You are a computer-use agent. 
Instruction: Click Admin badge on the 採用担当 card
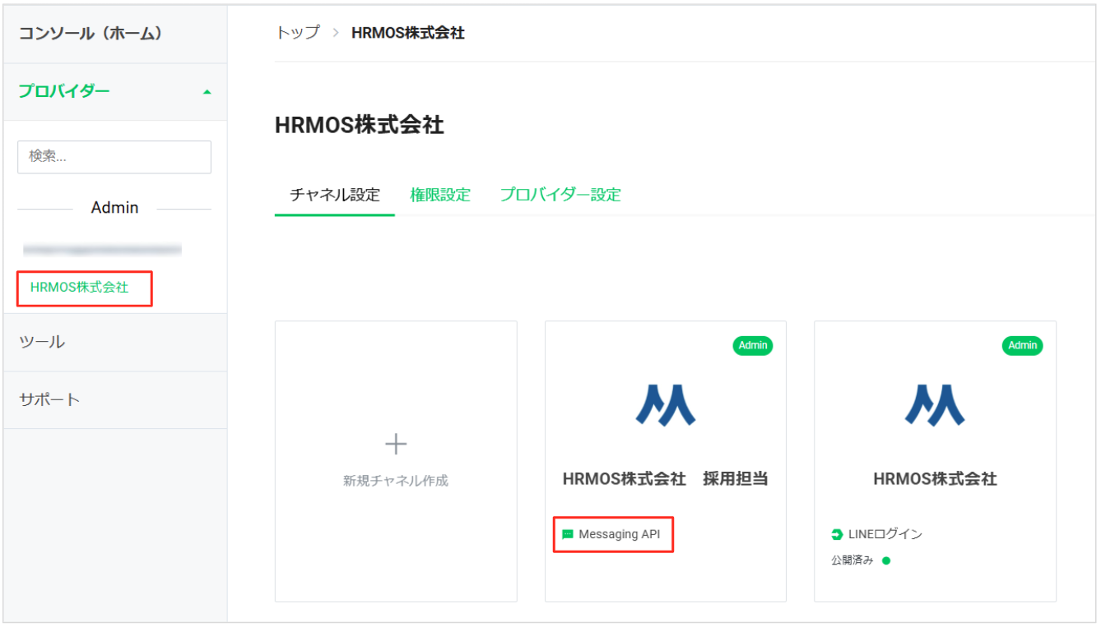pyautogui.click(x=752, y=346)
